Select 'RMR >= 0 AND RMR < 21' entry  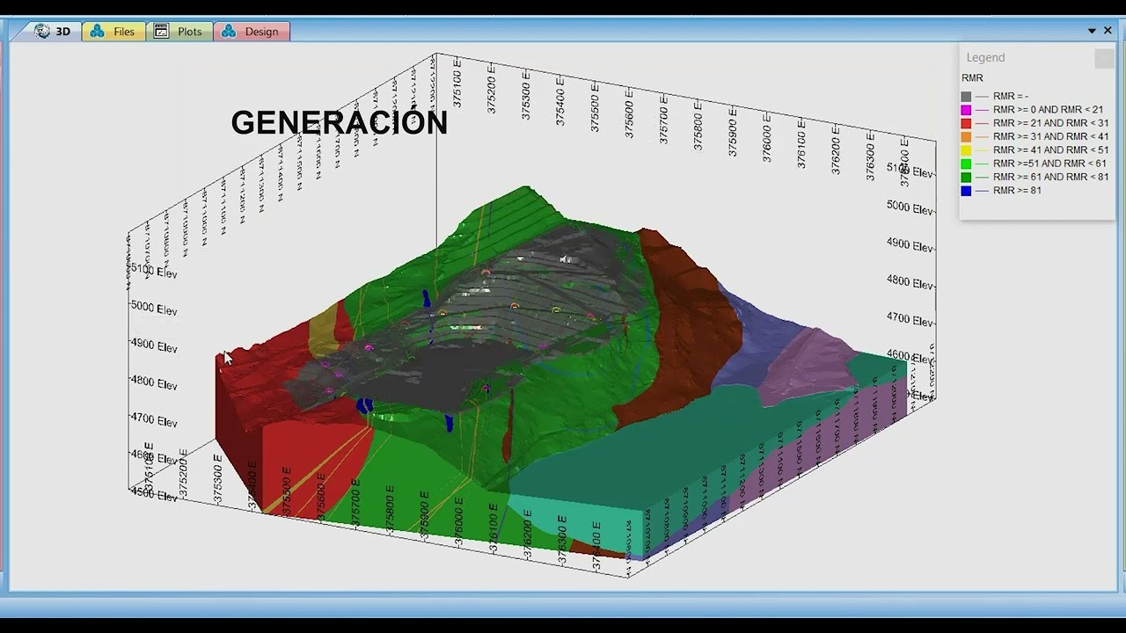[x=1048, y=110]
